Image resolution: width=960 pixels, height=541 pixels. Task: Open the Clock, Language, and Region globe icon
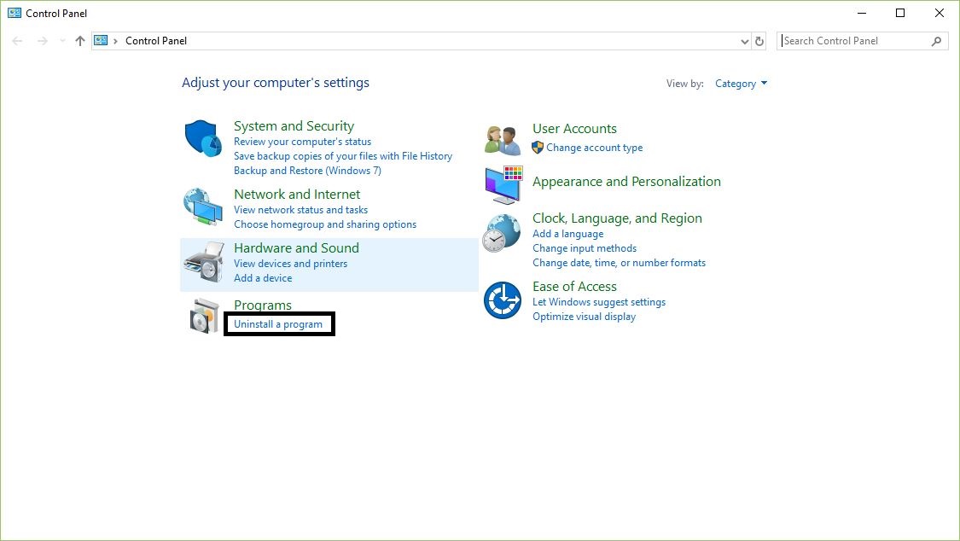(502, 233)
